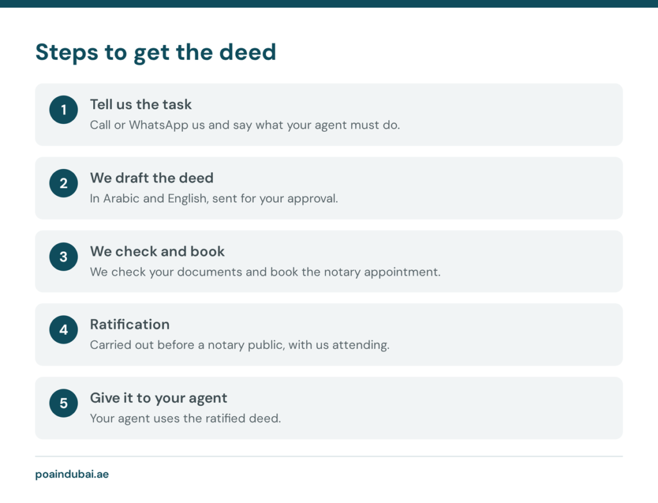
Task: Click the 'We check and book' title
Action: 157,251
